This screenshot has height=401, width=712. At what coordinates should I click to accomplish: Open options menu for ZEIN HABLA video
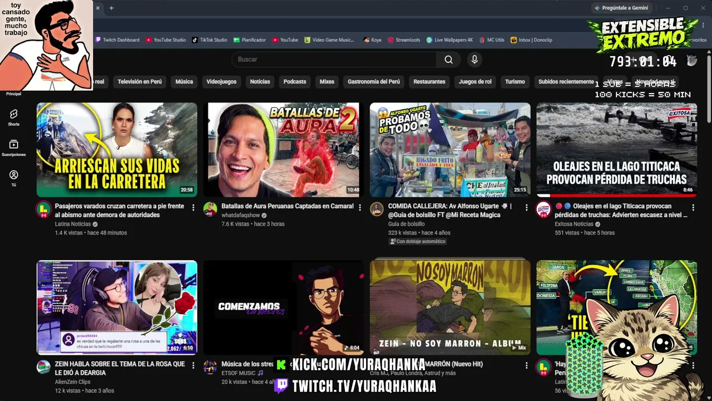pos(193,365)
